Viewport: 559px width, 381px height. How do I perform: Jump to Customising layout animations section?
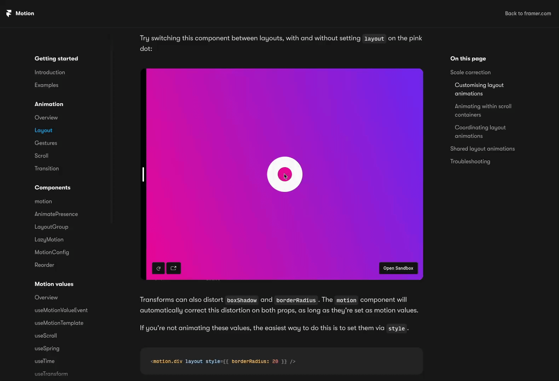click(x=479, y=89)
